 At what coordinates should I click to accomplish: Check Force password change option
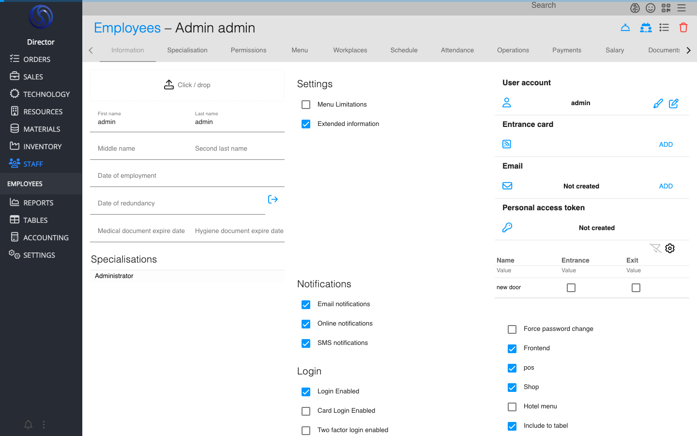[512, 329]
